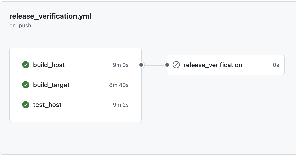Screen dimensions: 296x155
Task: Click the on: push trigger label
Action: tap(20, 25)
